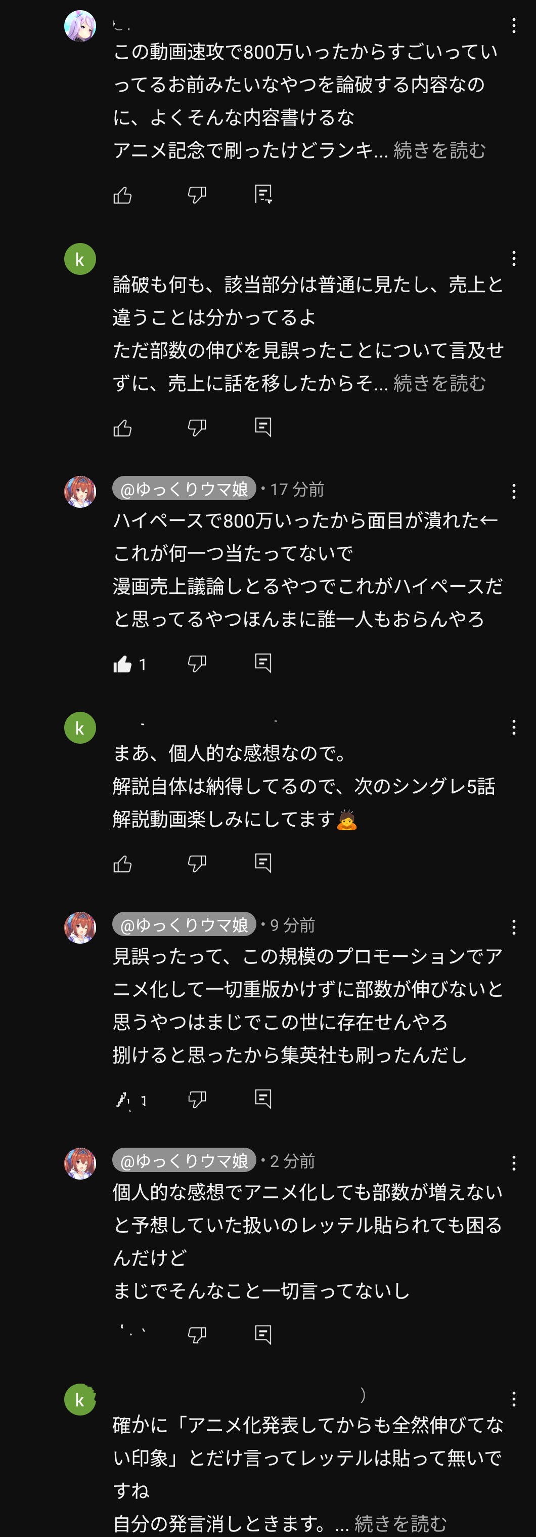Toggle dislike on the 2分前 comment
This screenshot has width=536, height=1537.
pos(197,1334)
